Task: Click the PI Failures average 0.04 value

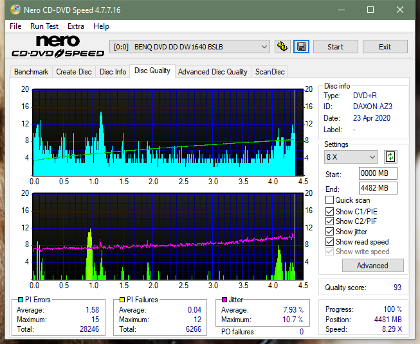Action: 194,310
